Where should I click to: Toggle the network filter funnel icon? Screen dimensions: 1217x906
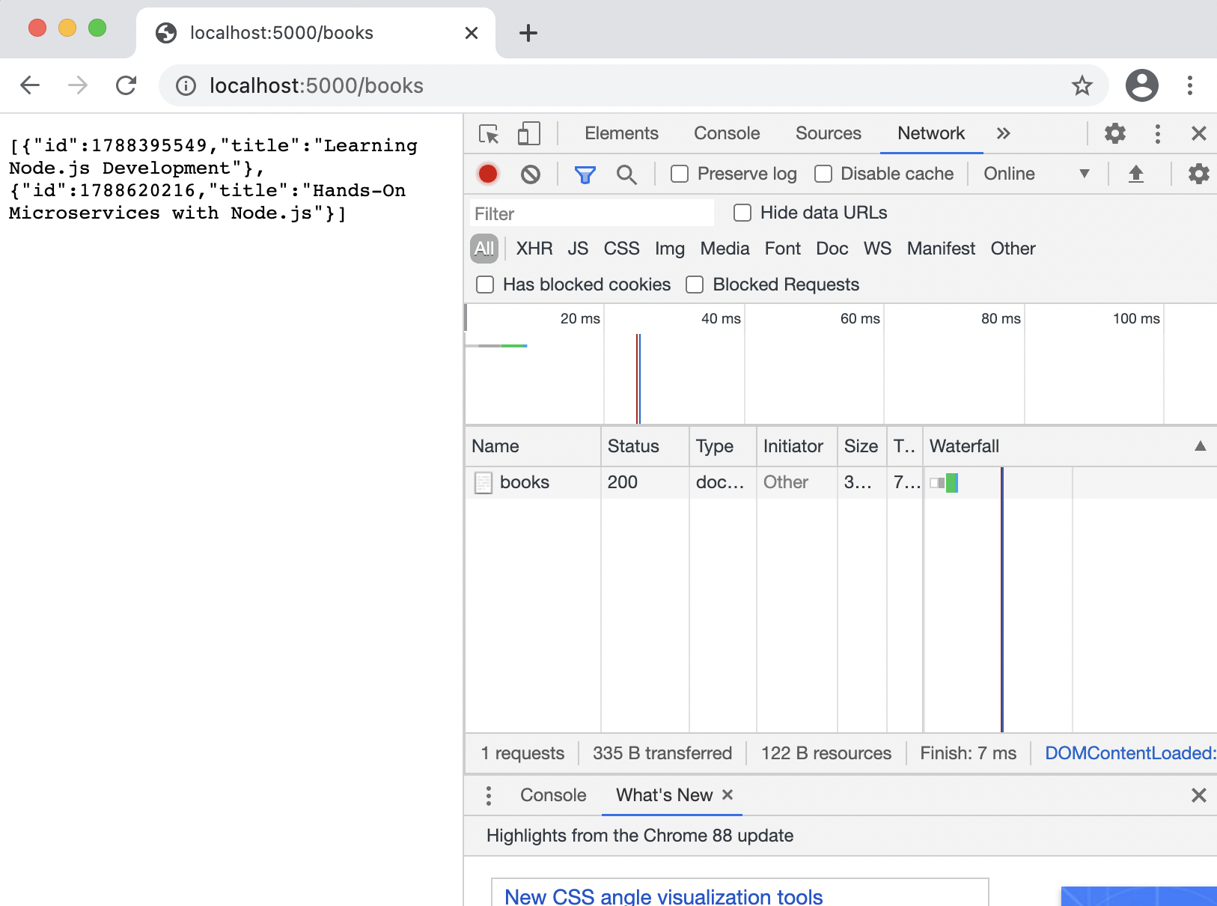[x=585, y=174]
